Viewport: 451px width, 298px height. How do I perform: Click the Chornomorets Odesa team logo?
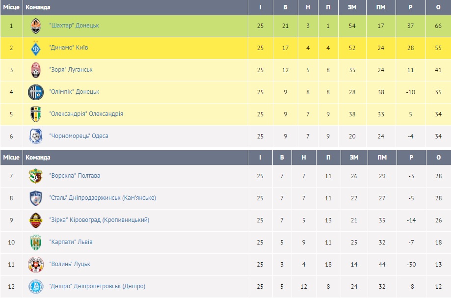tap(36, 136)
